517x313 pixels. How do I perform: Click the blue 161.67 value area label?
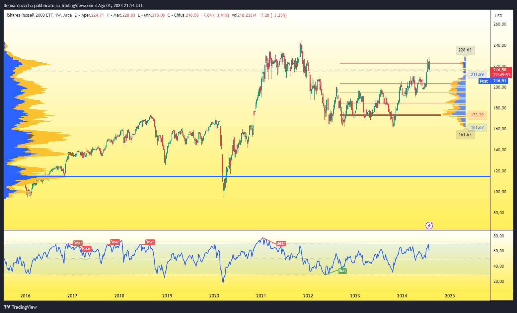(477, 128)
